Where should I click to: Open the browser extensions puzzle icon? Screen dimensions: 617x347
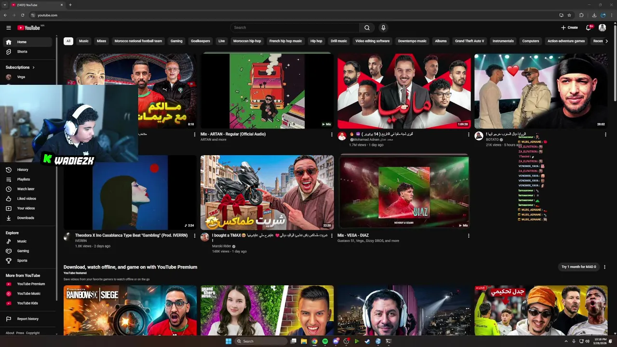point(581,15)
